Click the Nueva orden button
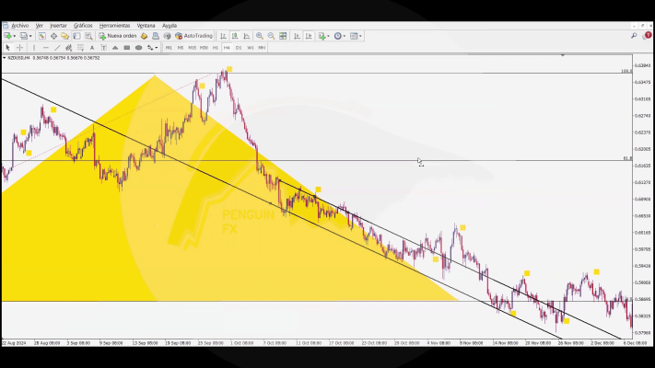 tap(119, 36)
